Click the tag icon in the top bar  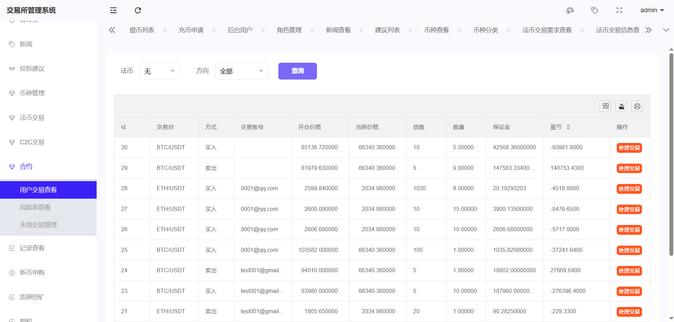[x=595, y=11]
